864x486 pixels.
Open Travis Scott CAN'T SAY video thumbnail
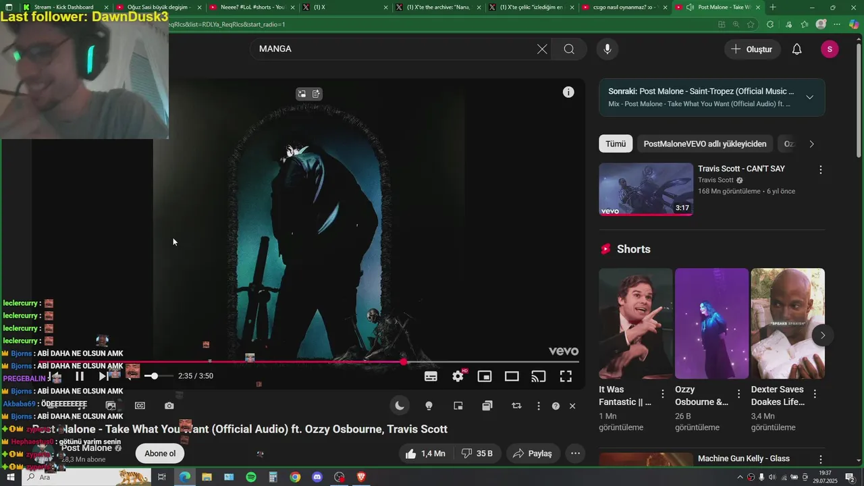[x=646, y=189]
